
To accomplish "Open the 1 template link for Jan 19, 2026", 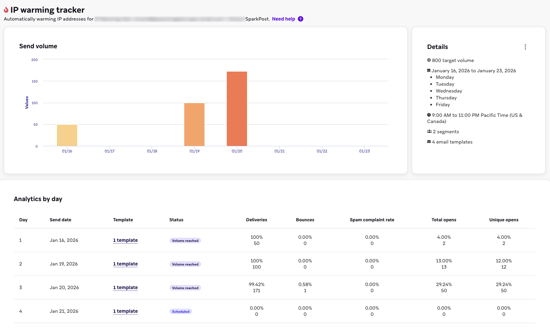I will (x=125, y=264).
